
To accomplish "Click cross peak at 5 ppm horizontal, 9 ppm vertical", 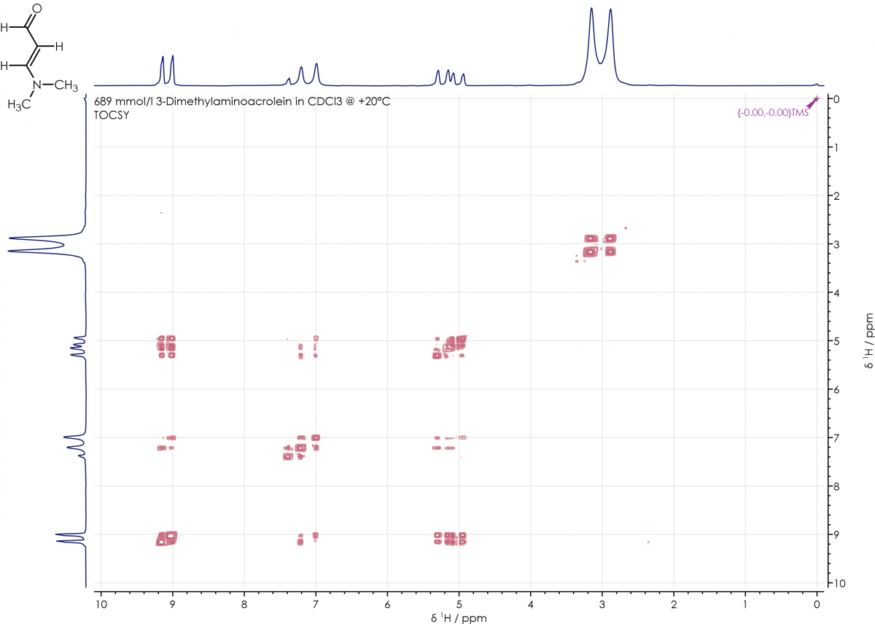I will tap(450, 539).
